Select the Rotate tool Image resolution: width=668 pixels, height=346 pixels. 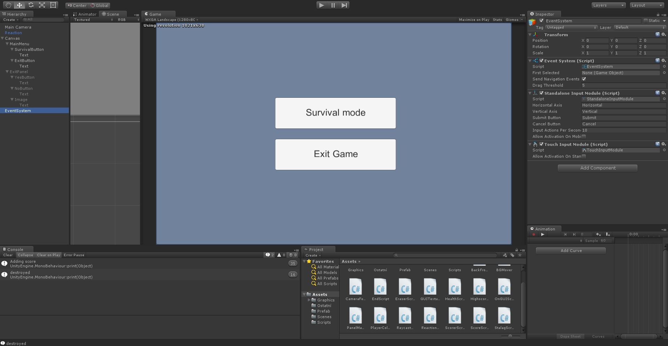click(x=31, y=5)
